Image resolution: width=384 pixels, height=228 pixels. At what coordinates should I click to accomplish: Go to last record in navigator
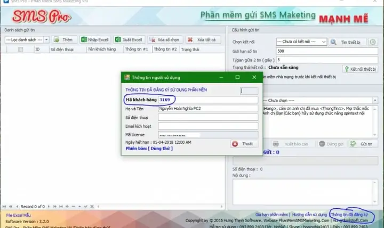pos(61,207)
